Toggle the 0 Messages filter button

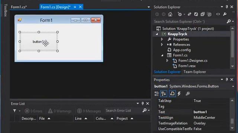89,111
